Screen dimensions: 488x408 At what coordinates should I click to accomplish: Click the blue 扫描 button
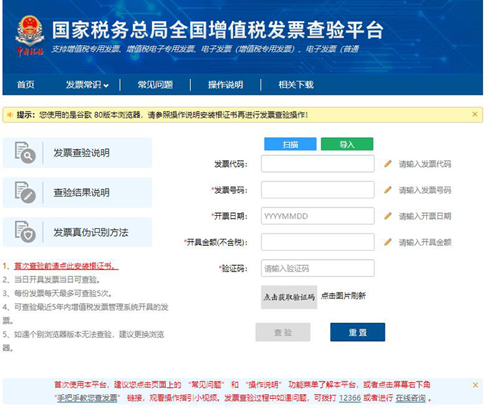[291, 144]
